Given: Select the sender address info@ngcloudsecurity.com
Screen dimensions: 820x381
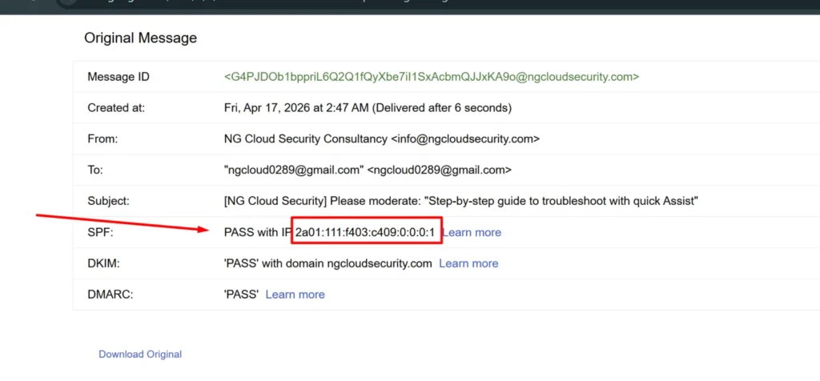Looking at the screenshot, I should click(x=465, y=138).
